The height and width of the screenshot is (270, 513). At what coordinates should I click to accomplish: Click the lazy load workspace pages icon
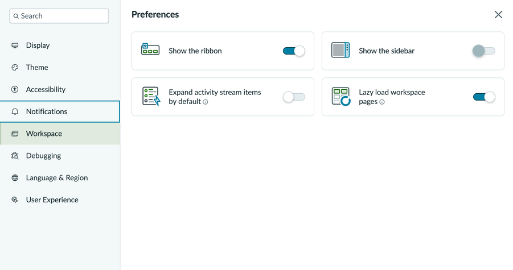point(341,96)
